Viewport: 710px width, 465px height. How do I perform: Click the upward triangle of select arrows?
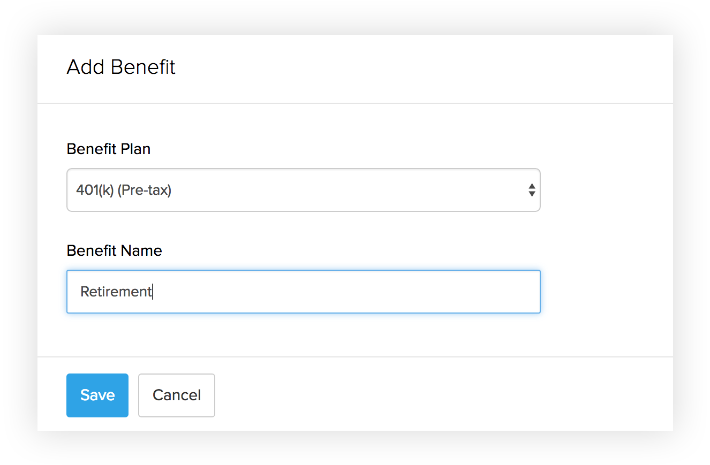pyautogui.click(x=532, y=186)
